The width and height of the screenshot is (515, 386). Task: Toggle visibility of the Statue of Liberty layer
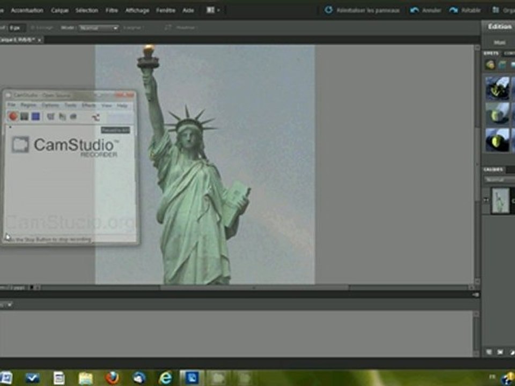(x=486, y=200)
